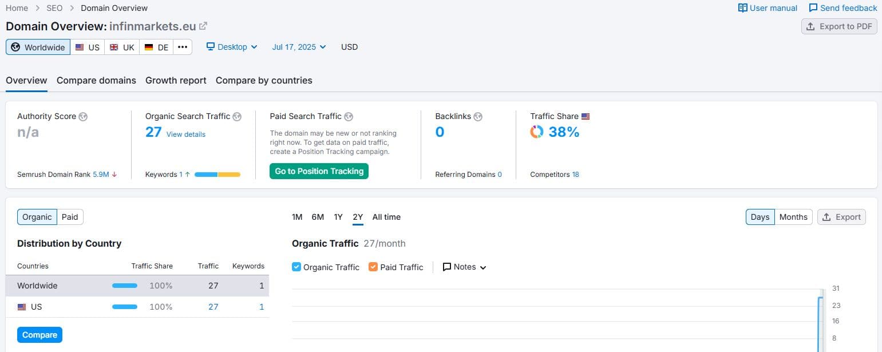Open the Desktop device dropdown
The height and width of the screenshot is (352, 882).
[x=232, y=47]
